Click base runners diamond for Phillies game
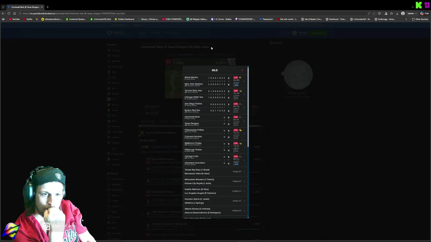This screenshot has width=431, height=242. tap(240, 130)
